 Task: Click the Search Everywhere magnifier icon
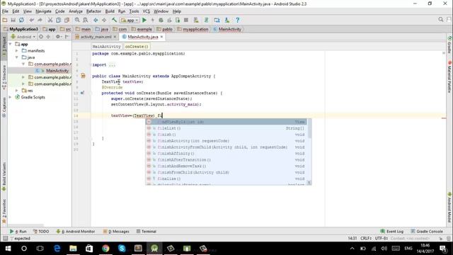[440, 19]
